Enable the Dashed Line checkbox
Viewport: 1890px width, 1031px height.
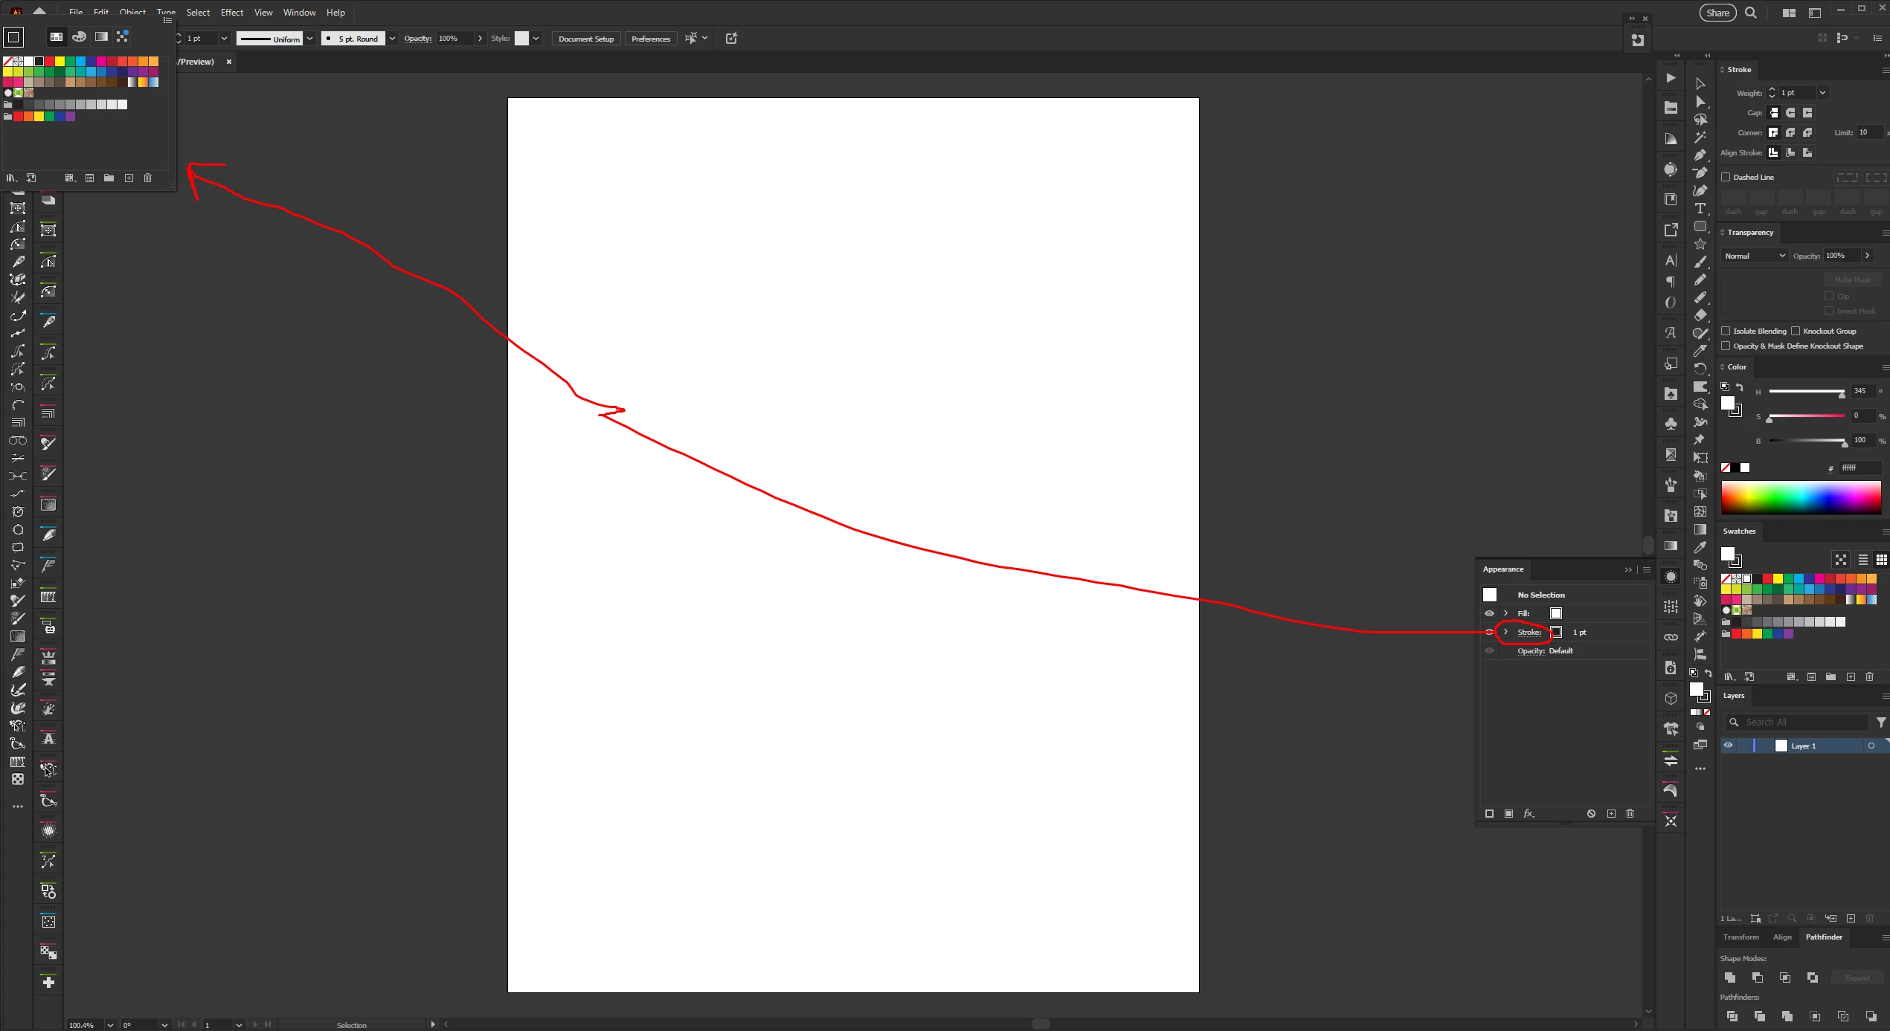click(1726, 177)
